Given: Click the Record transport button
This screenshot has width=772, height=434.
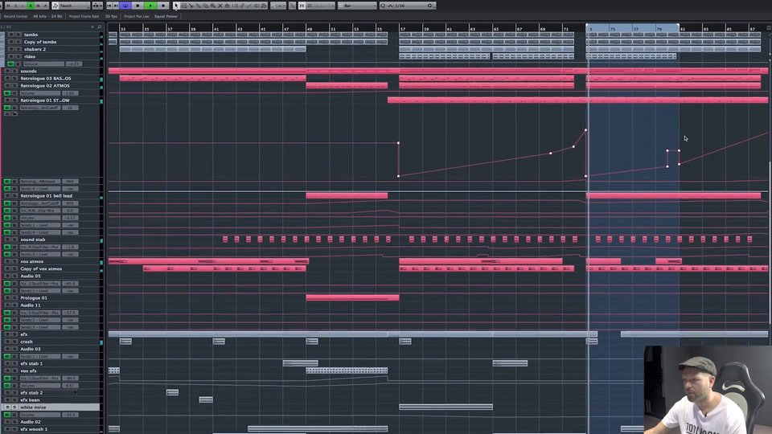Looking at the screenshot, I should tap(163, 6).
